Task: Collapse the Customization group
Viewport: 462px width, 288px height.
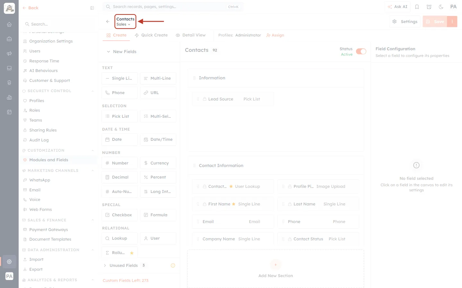Action: coord(92,150)
